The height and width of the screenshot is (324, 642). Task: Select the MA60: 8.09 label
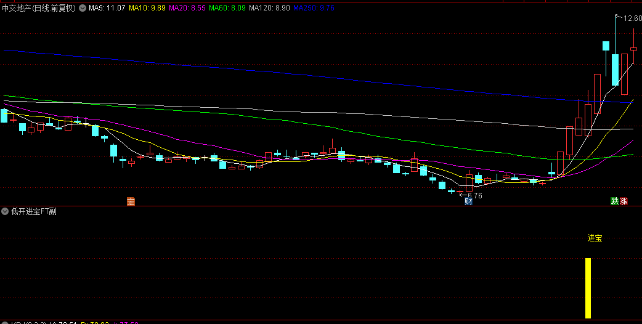point(227,8)
